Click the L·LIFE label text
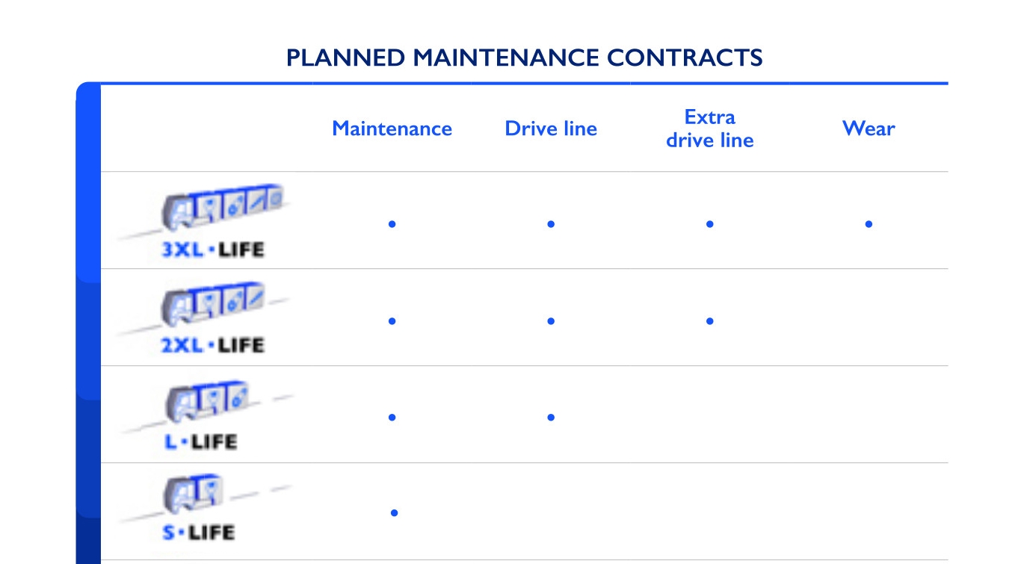Viewport: 1024px width, 564px height. 200,442
